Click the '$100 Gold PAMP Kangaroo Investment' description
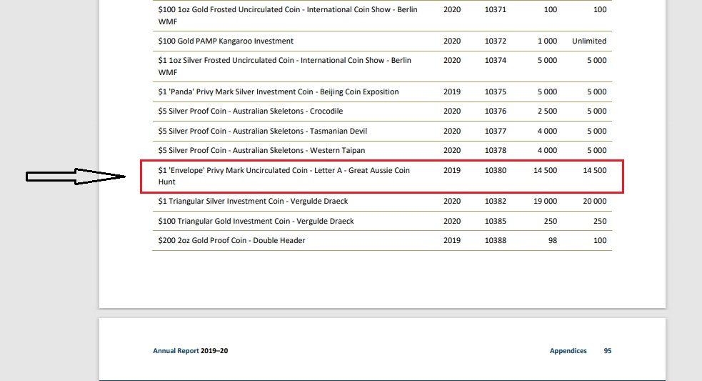This screenshot has height=381, width=702. tap(226, 41)
